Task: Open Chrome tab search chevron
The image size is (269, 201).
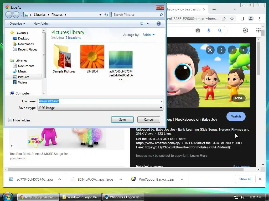Action: coord(235,9)
